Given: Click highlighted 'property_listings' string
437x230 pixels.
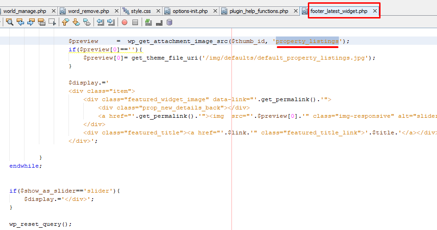Looking at the screenshot, I should (x=307, y=41).
